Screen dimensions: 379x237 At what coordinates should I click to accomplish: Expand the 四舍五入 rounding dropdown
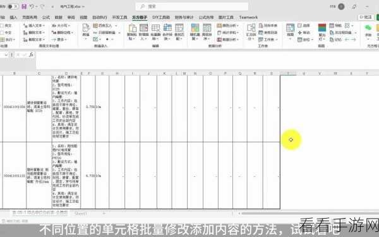[x=105, y=25]
